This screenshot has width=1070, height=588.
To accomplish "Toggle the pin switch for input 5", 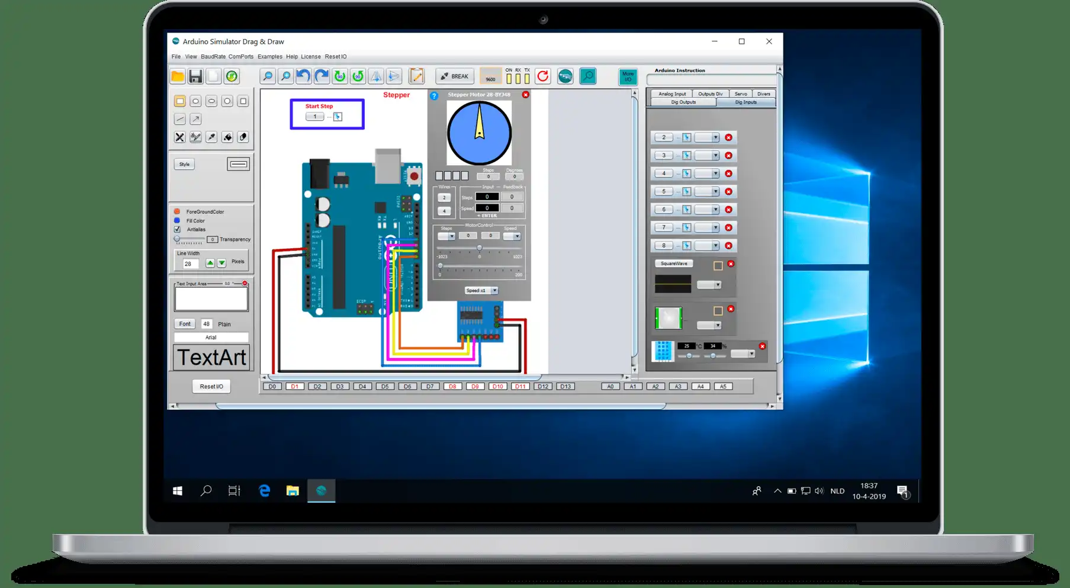I will click(x=686, y=192).
